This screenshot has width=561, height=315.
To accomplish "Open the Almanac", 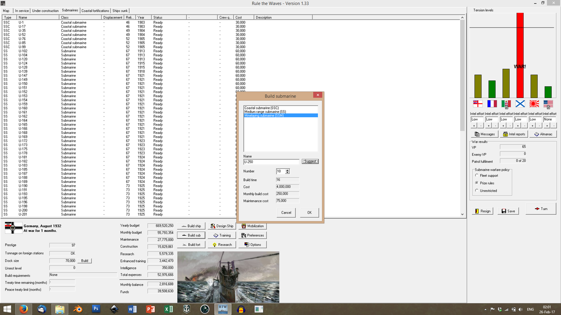I will click(x=543, y=134).
